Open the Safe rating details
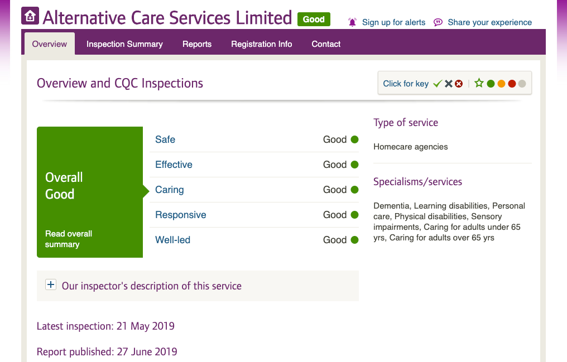 click(x=165, y=139)
